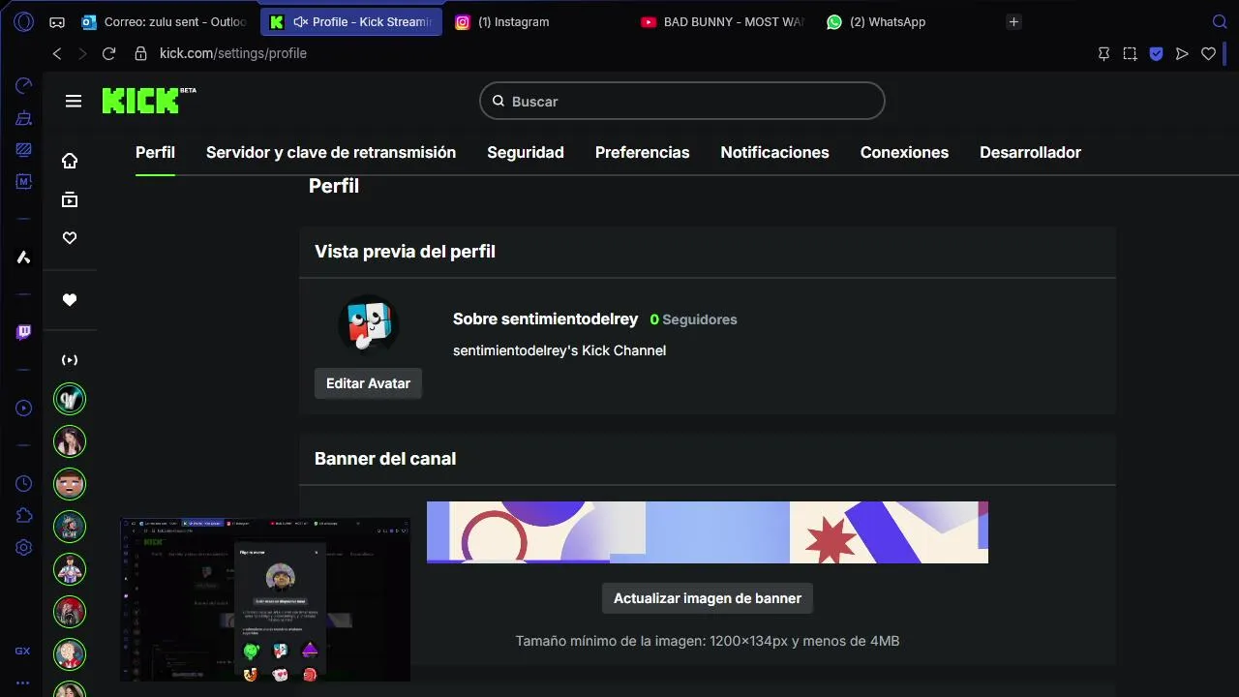The height and width of the screenshot is (697, 1239).
Task: Open the Minecraft-style face channel avatar
Action: [70, 484]
